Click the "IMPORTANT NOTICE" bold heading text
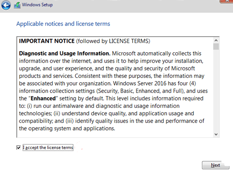Screen dimensions: 233x172 pyautogui.click(x=47, y=41)
